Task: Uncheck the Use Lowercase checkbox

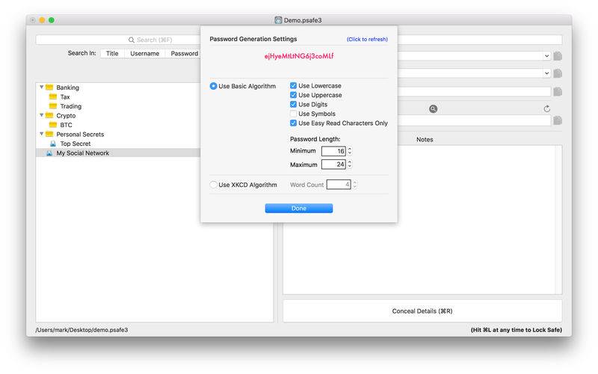Action: [293, 85]
